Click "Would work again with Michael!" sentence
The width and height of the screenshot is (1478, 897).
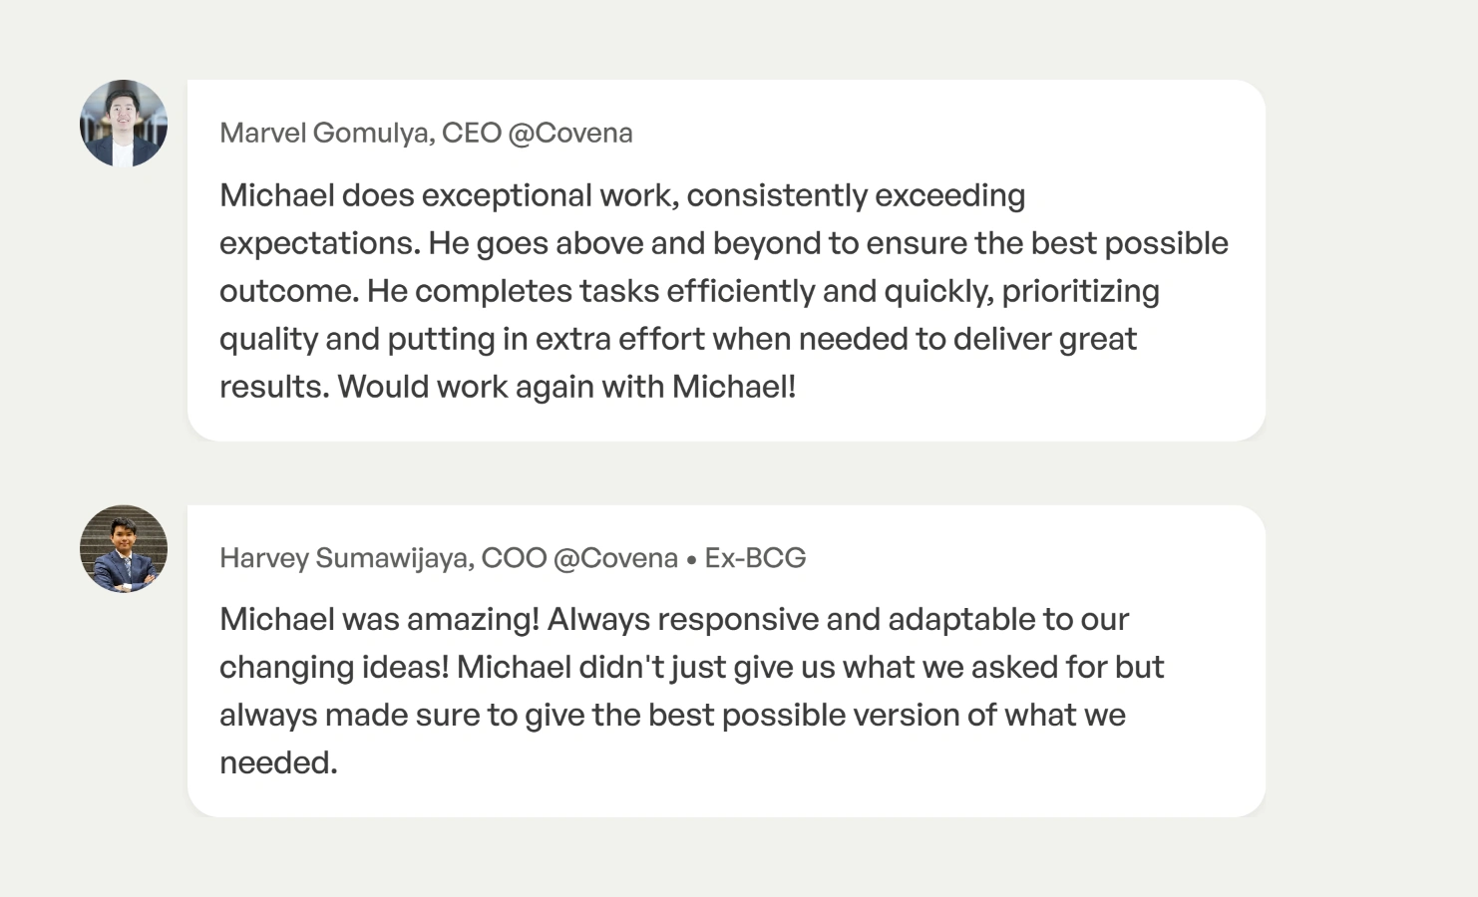[566, 387]
